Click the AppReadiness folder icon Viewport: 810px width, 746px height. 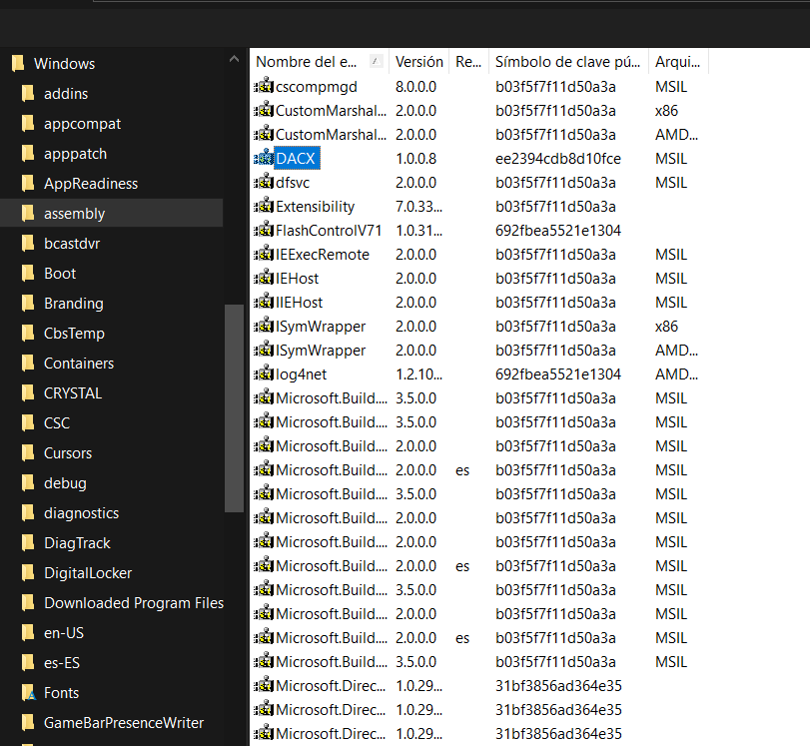tap(28, 184)
